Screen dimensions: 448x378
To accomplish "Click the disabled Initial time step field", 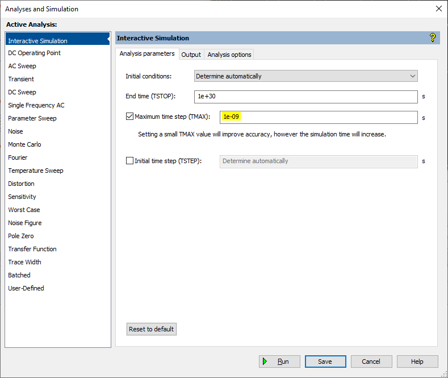I will coord(319,161).
